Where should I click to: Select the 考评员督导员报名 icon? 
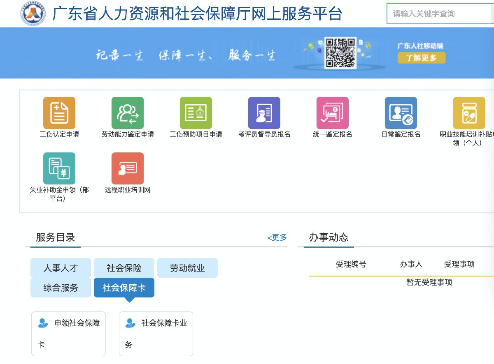coord(264,113)
